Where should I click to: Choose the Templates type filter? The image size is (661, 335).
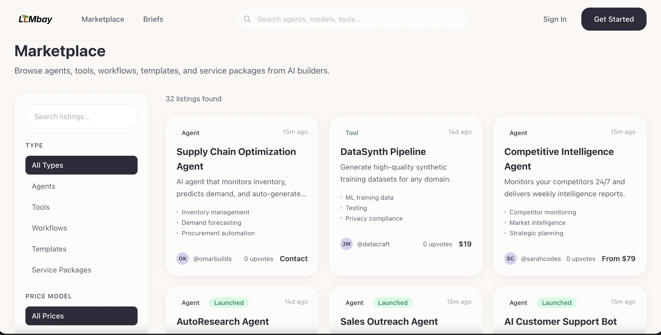point(49,249)
